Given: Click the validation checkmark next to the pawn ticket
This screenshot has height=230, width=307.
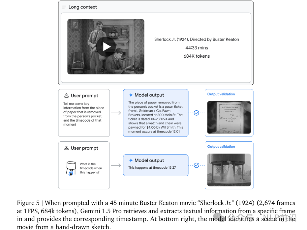Looking at the screenshot, I should 196,113.
